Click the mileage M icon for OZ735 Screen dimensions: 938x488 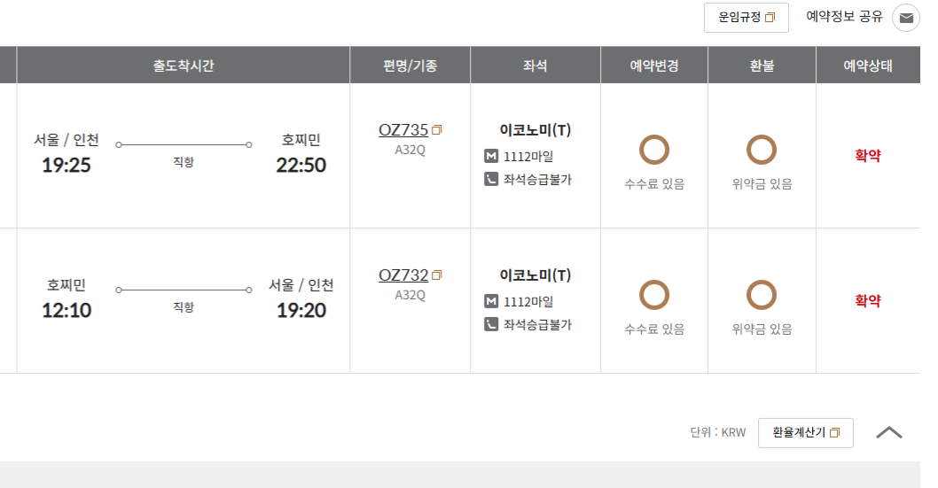491,157
